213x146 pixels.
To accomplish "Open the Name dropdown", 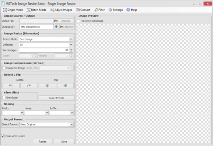I will pyautogui.click(x=47, y=113).
